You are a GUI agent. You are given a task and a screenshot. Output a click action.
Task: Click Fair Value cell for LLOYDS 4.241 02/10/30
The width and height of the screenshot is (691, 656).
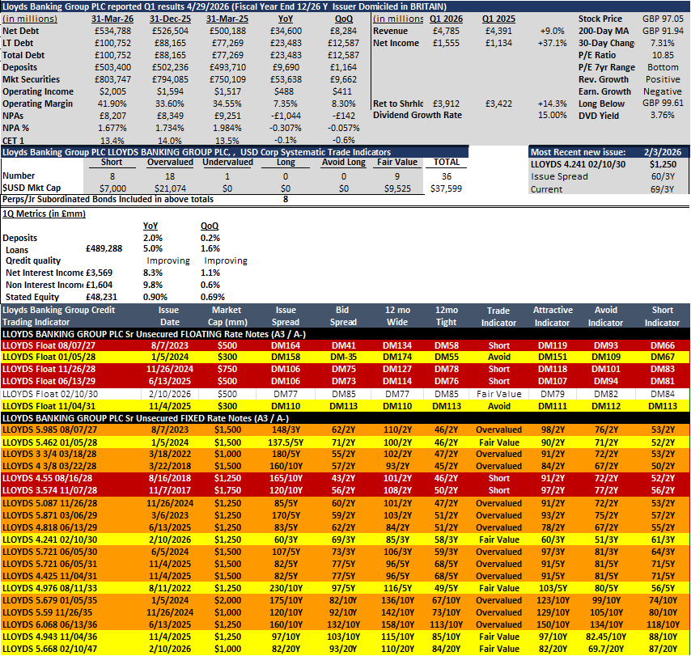pos(499,540)
